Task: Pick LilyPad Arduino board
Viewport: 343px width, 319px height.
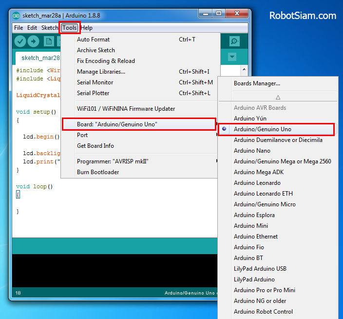Action: [x=278, y=279]
